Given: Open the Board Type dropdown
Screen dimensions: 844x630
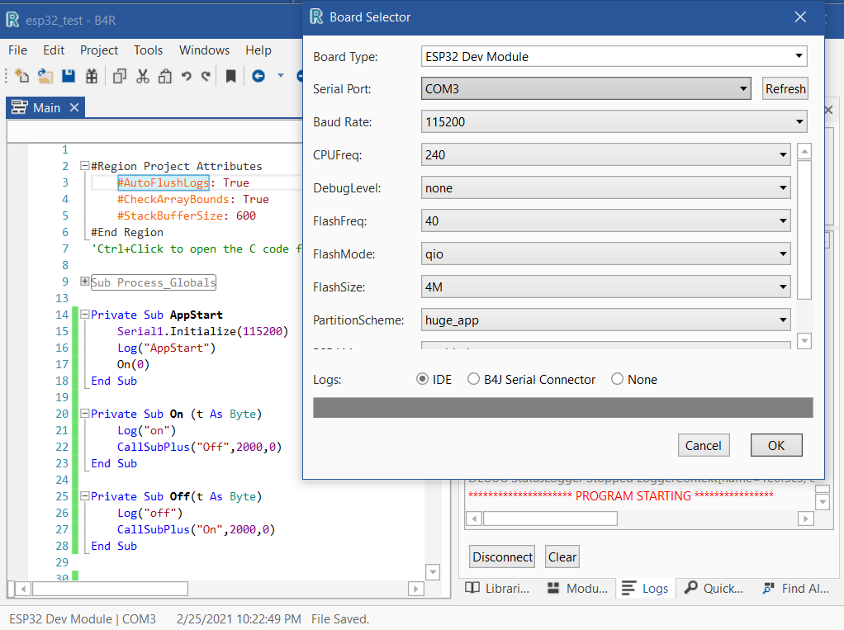Looking at the screenshot, I should [x=614, y=57].
